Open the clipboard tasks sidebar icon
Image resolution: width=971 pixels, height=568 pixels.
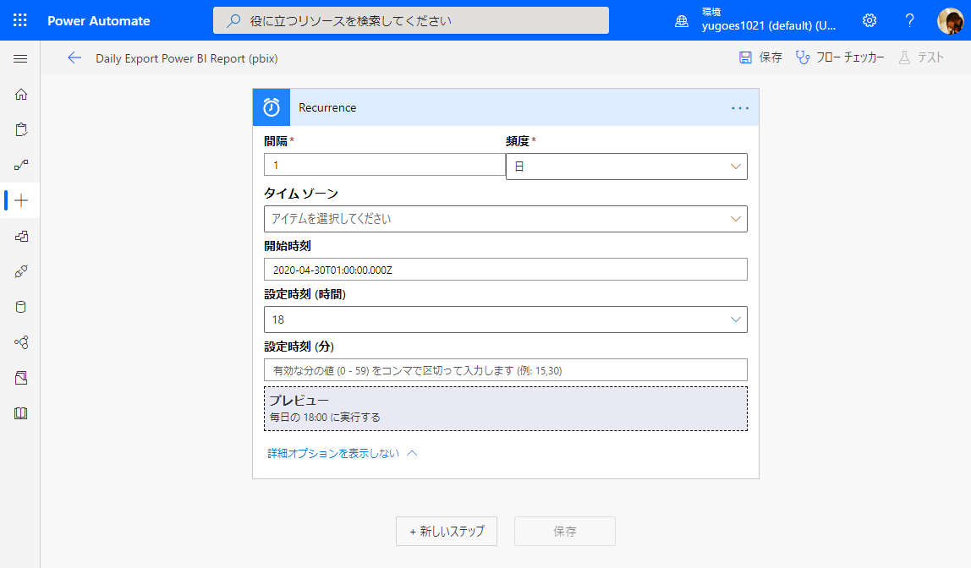pyautogui.click(x=21, y=129)
